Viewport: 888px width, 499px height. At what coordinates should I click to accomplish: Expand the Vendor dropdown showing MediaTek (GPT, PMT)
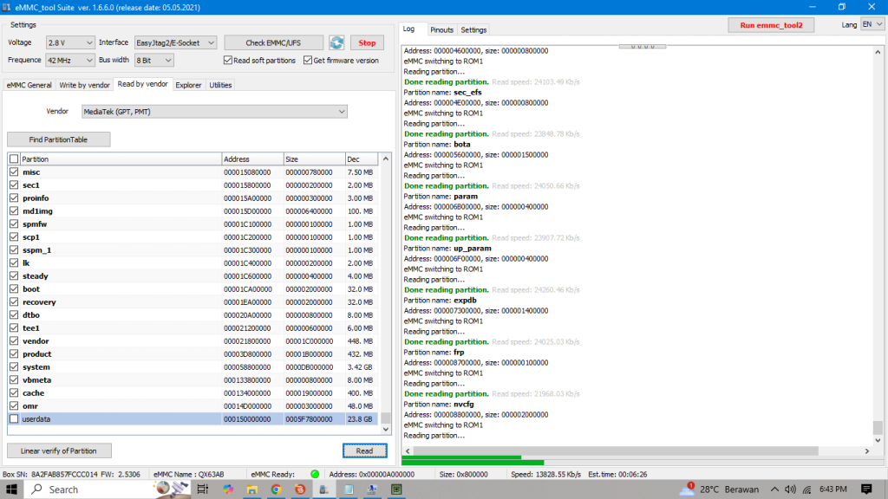tap(342, 111)
